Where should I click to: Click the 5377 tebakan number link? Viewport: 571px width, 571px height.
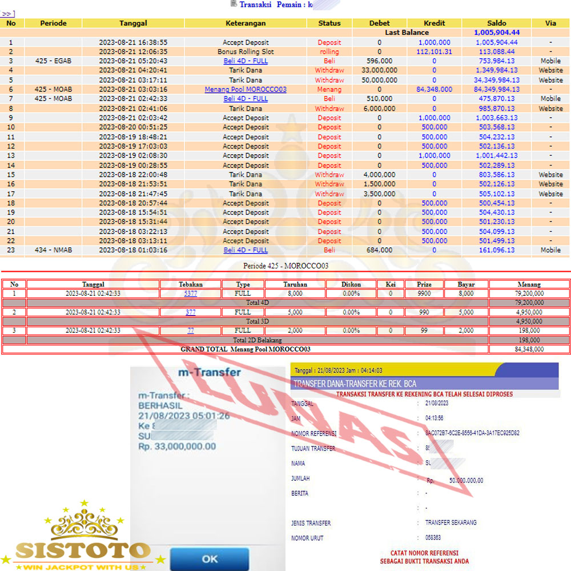191,293
